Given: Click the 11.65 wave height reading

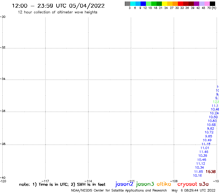Looking at the screenshot, I should pyautogui.click(x=199, y=172).
